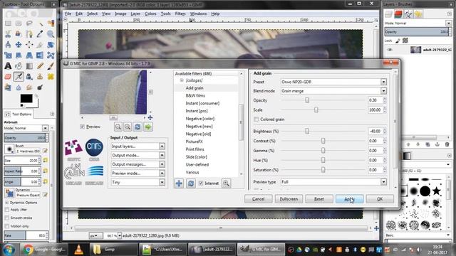The width and height of the screenshot is (456, 256).
Task: Select the Pencil tool
Action: (40, 66)
